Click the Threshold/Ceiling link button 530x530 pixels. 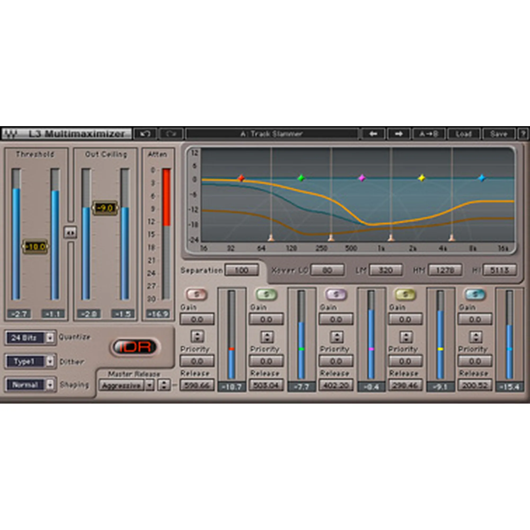click(x=70, y=233)
